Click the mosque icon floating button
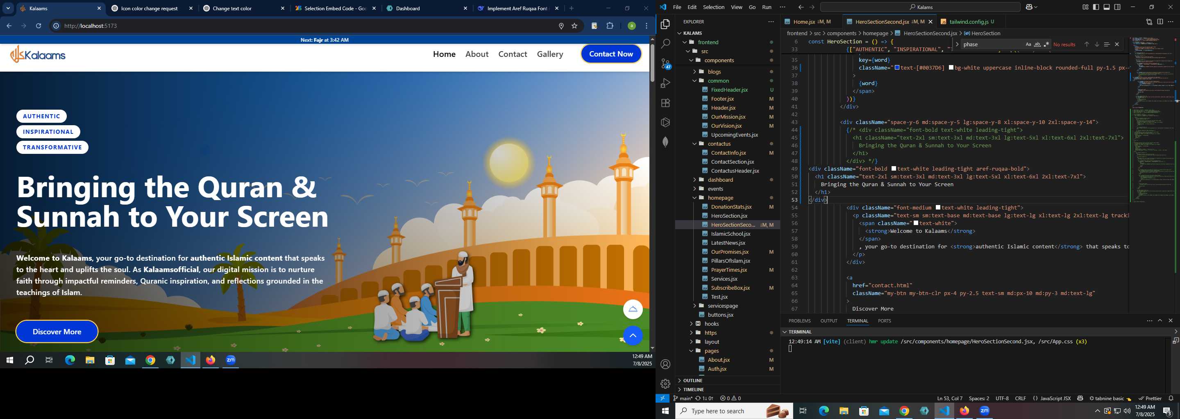 633,310
